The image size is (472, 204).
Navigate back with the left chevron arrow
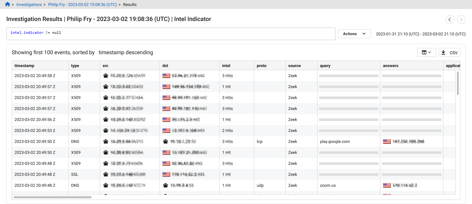tap(450, 19)
